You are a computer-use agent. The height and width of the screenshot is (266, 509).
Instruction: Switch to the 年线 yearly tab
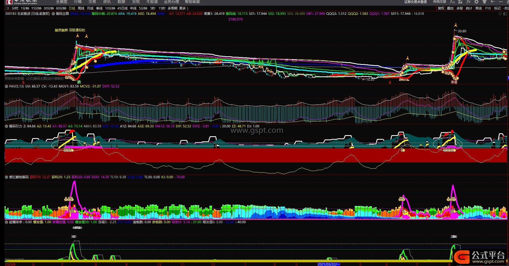[x=133, y=8]
